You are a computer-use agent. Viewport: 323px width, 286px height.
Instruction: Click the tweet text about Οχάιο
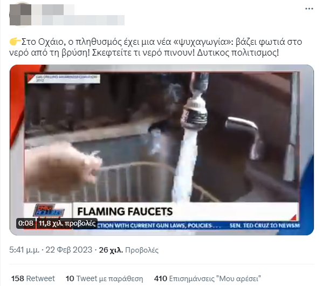[155, 47]
